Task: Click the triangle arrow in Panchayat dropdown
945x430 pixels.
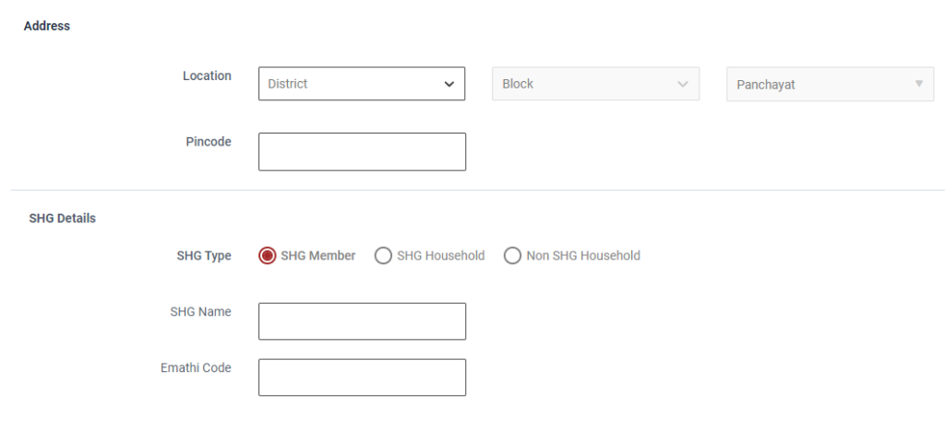Action: pos(918,84)
